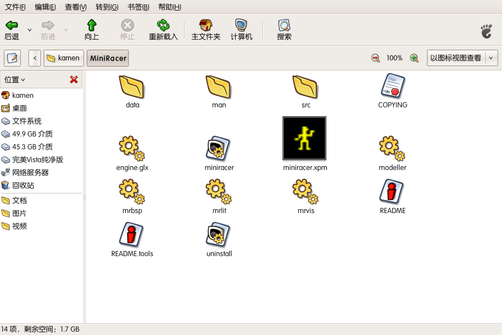The height and width of the screenshot is (335, 502).
Task: Open the forward history dropdown arrow
Action: click(x=66, y=30)
